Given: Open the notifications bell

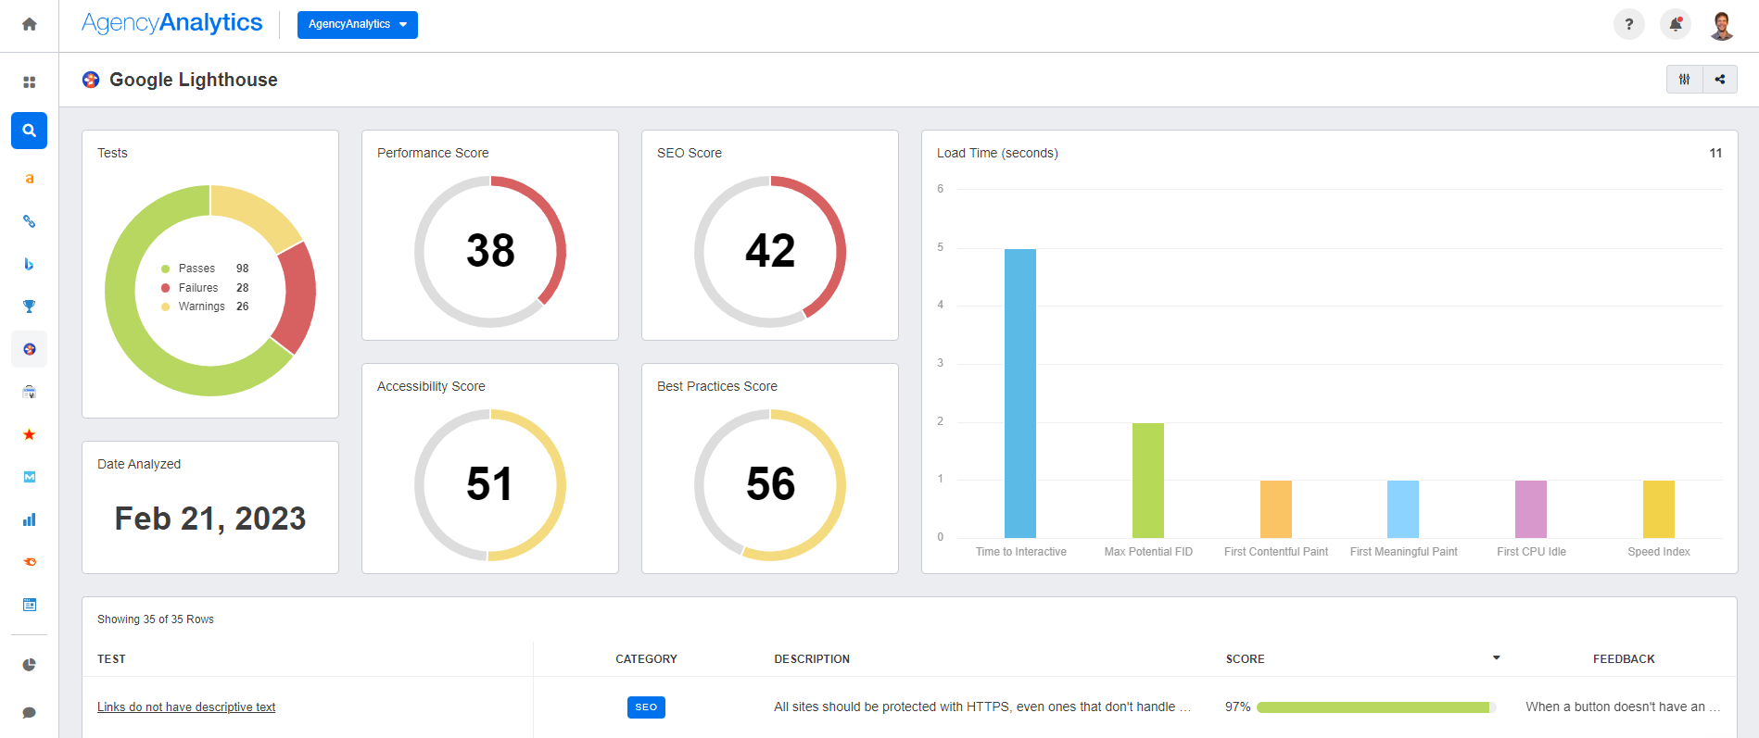Looking at the screenshot, I should click(x=1676, y=24).
